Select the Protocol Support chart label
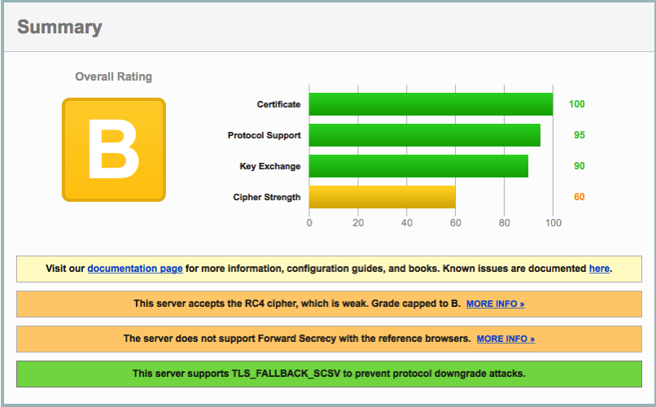This screenshot has height=407, width=656. [x=264, y=135]
